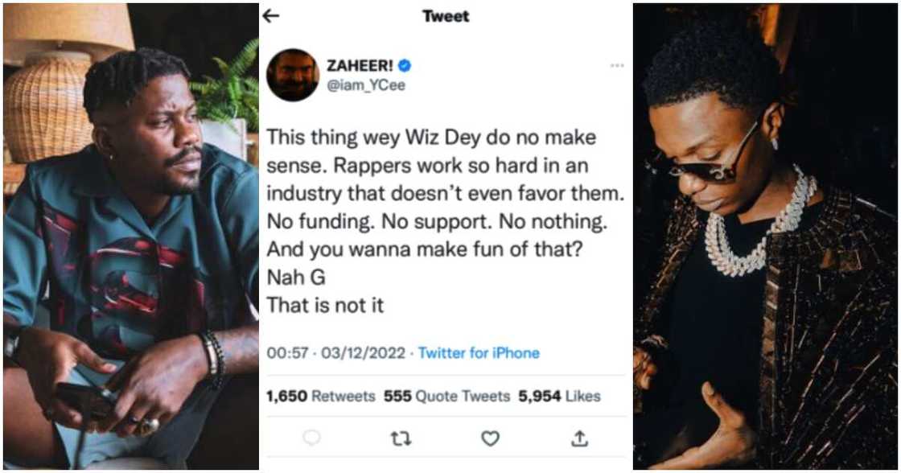View the 1,650 Retweets list
901x473 pixels.
(320, 396)
